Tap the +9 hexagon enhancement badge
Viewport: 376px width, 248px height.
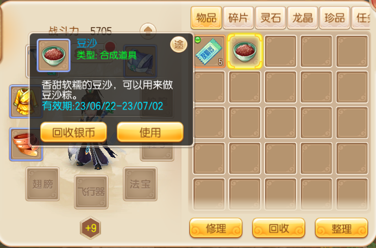tap(90, 228)
